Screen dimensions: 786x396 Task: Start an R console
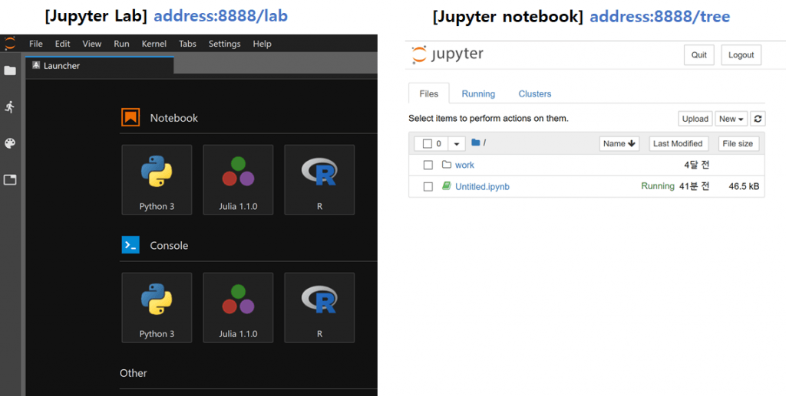click(319, 307)
